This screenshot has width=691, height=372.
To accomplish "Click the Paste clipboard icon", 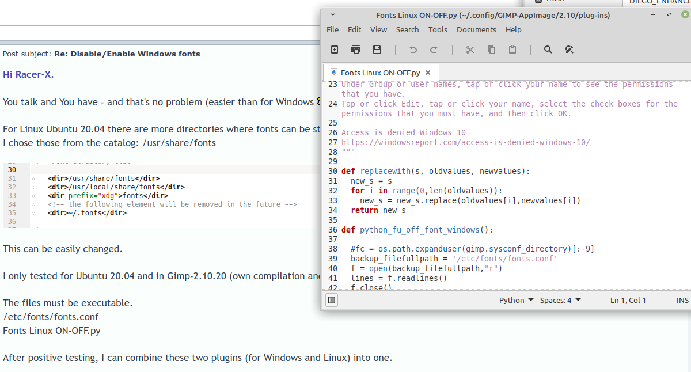I will pyautogui.click(x=512, y=50).
